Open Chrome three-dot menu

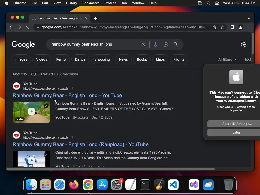(x=249, y=27)
